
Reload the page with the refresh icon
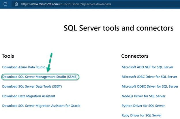point(5,4)
